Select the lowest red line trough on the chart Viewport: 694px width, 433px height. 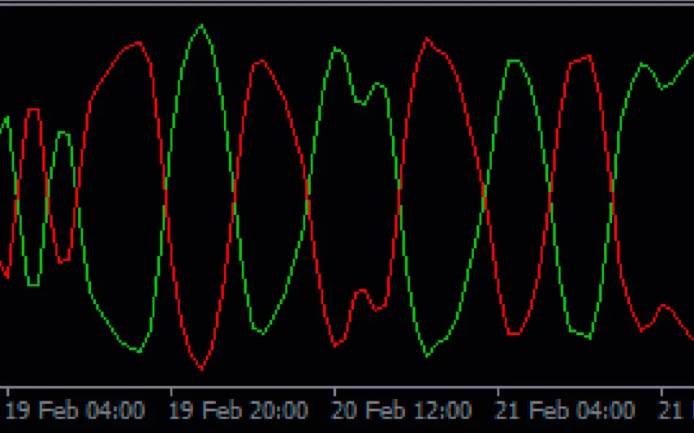tap(201, 369)
